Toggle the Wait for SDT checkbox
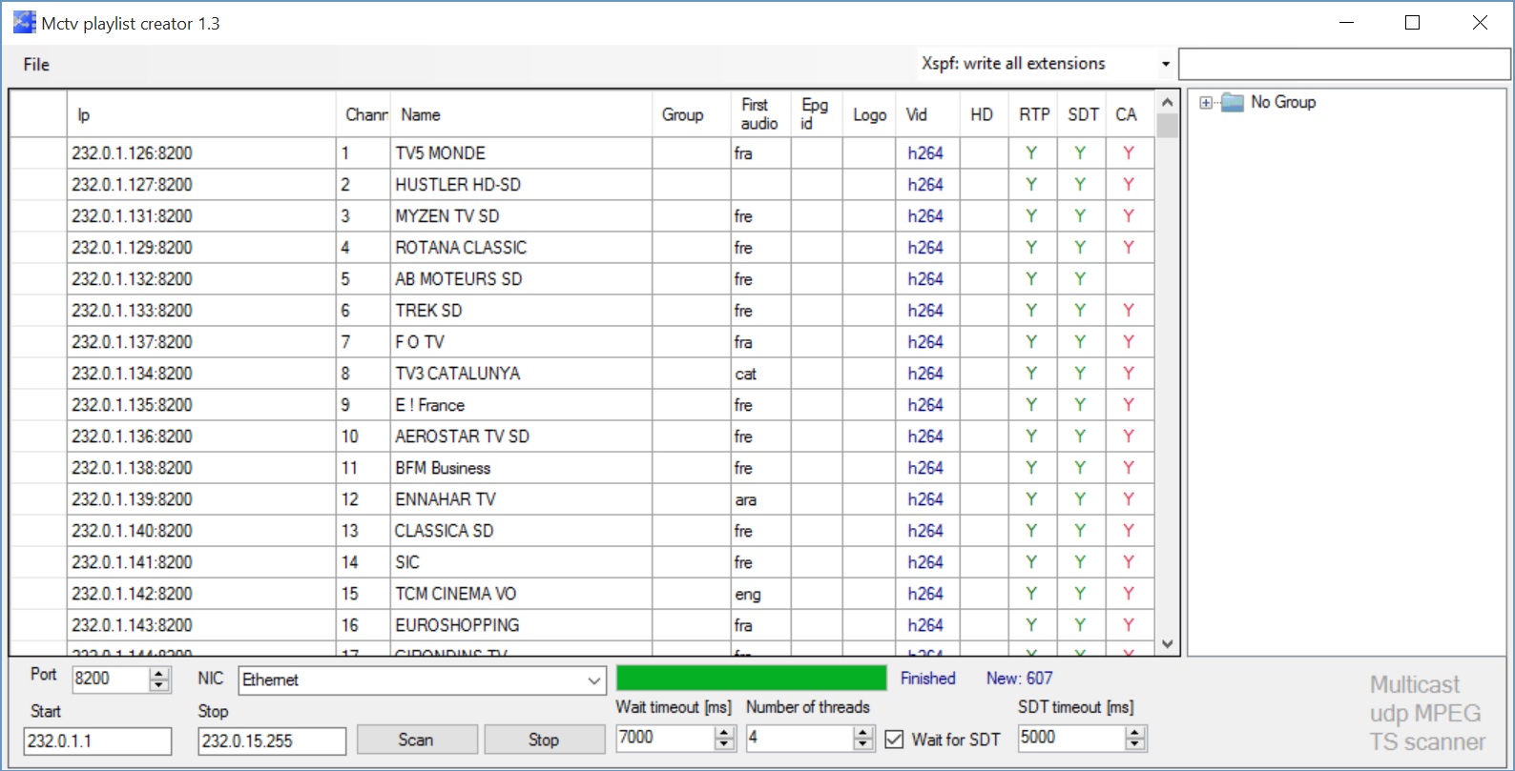The width and height of the screenshot is (1515, 771). coord(894,740)
